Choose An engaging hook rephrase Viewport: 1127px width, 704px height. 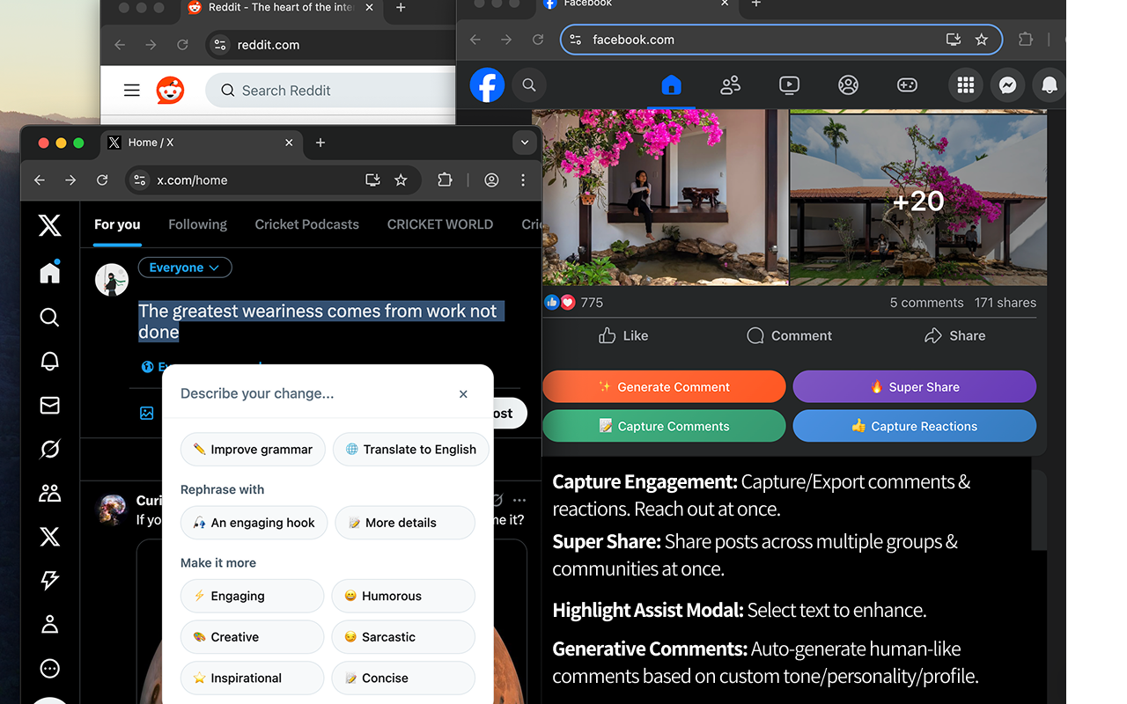click(254, 523)
